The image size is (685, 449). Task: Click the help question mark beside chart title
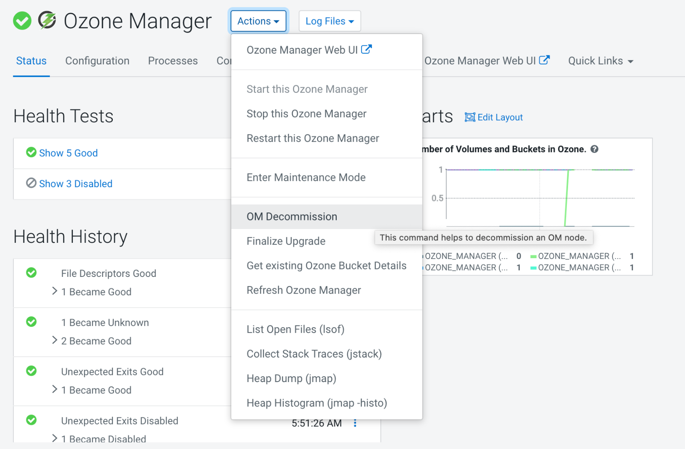coord(595,149)
